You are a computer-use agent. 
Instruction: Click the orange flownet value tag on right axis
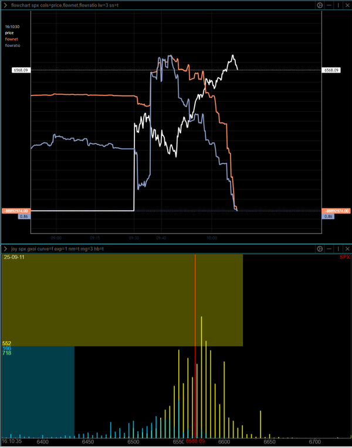(x=337, y=210)
